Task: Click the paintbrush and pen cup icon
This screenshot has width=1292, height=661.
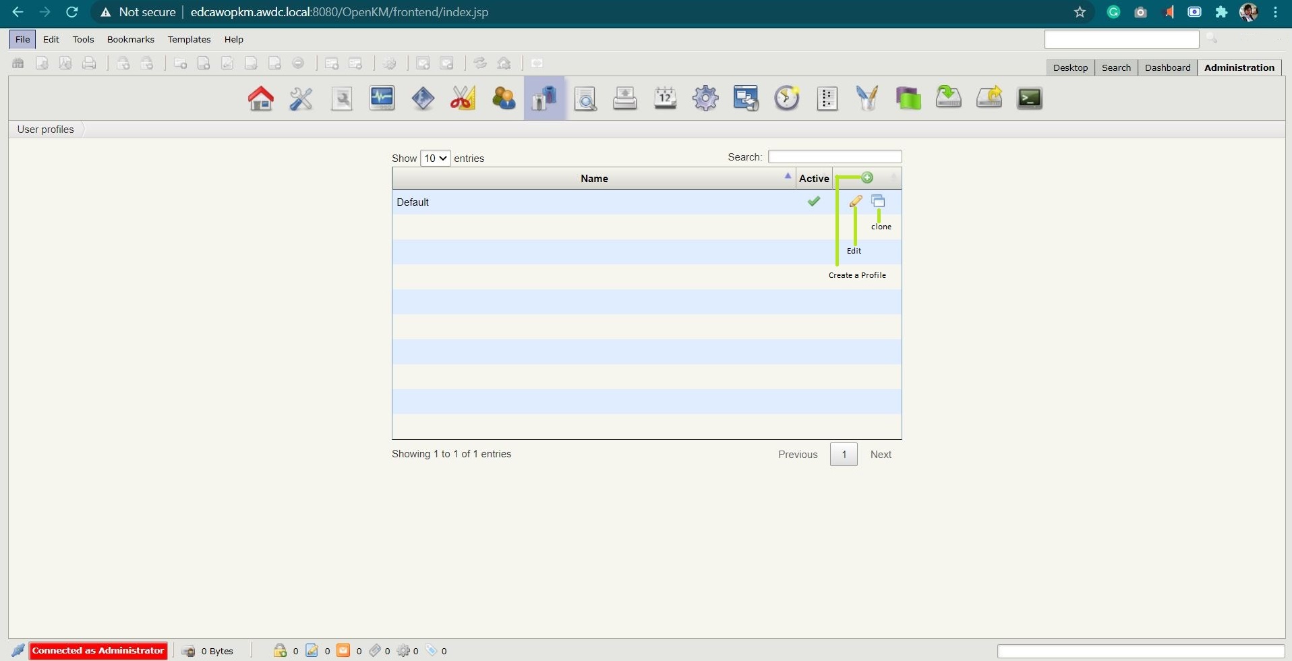Action: point(867,98)
